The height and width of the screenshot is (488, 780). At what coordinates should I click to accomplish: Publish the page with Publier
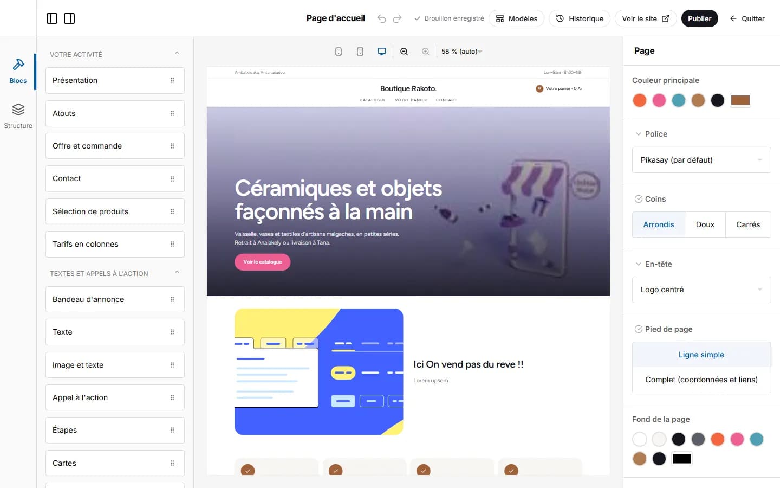tap(700, 18)
